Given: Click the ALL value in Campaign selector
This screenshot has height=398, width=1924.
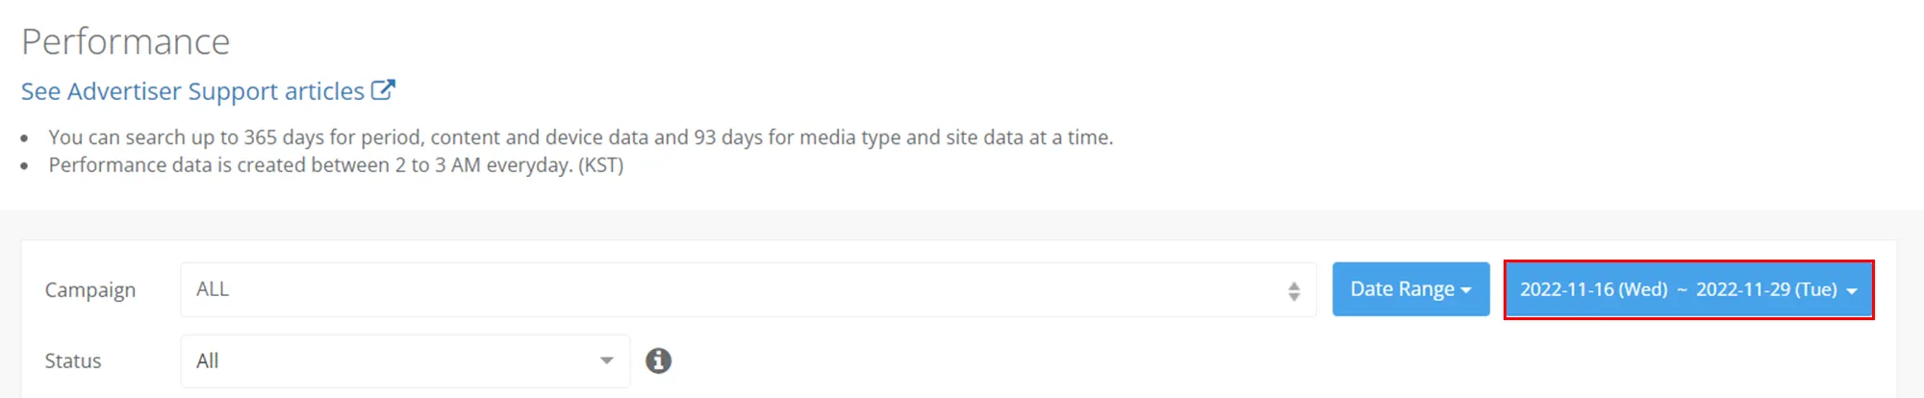Looking at the screenshot, I should point(213,289).
